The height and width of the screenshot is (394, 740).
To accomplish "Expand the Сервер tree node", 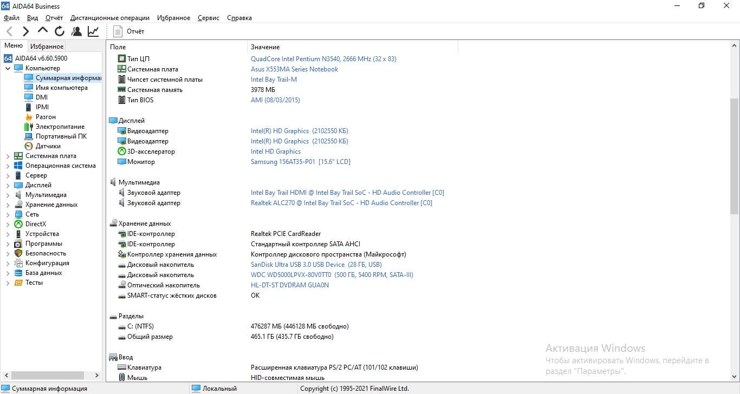I will coord(8,175).
